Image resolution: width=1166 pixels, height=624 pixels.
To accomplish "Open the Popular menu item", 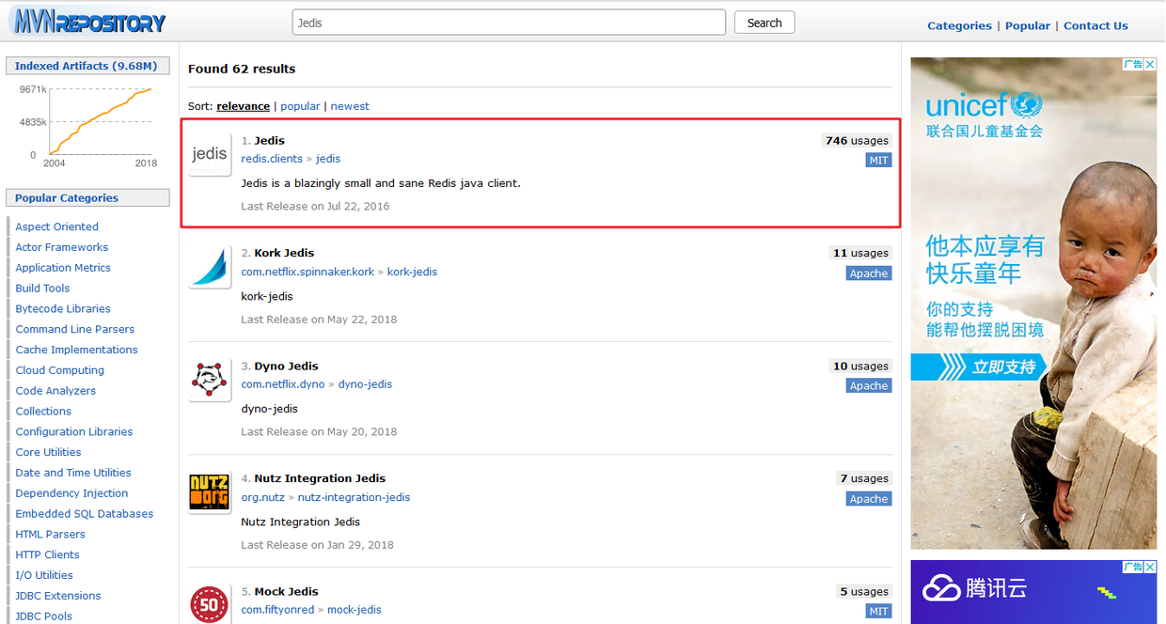I will point(1028,25).
